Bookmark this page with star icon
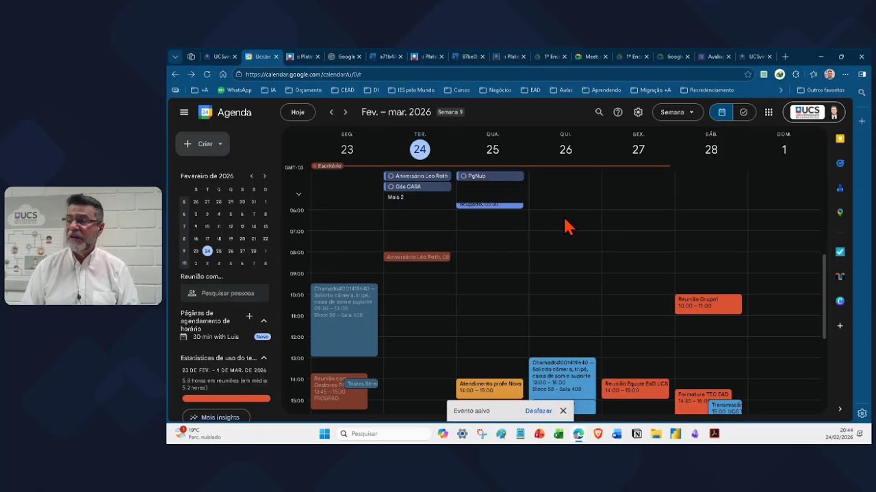Image resolution: width=876 pixels, height=492 pixels. click(748, 74)
